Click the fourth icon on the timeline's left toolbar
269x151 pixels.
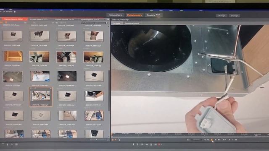coord(16,145)
